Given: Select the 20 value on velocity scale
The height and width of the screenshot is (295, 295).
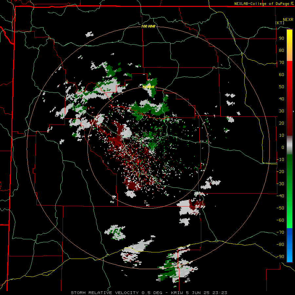Looking at the screenshot, I should pyautogui.click(x=282, y=123).
